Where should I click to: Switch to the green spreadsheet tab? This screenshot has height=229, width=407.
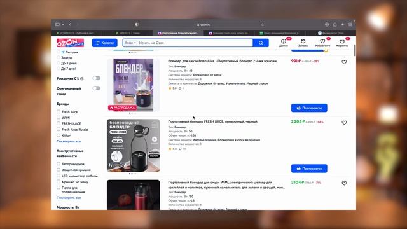click(280, 33)
